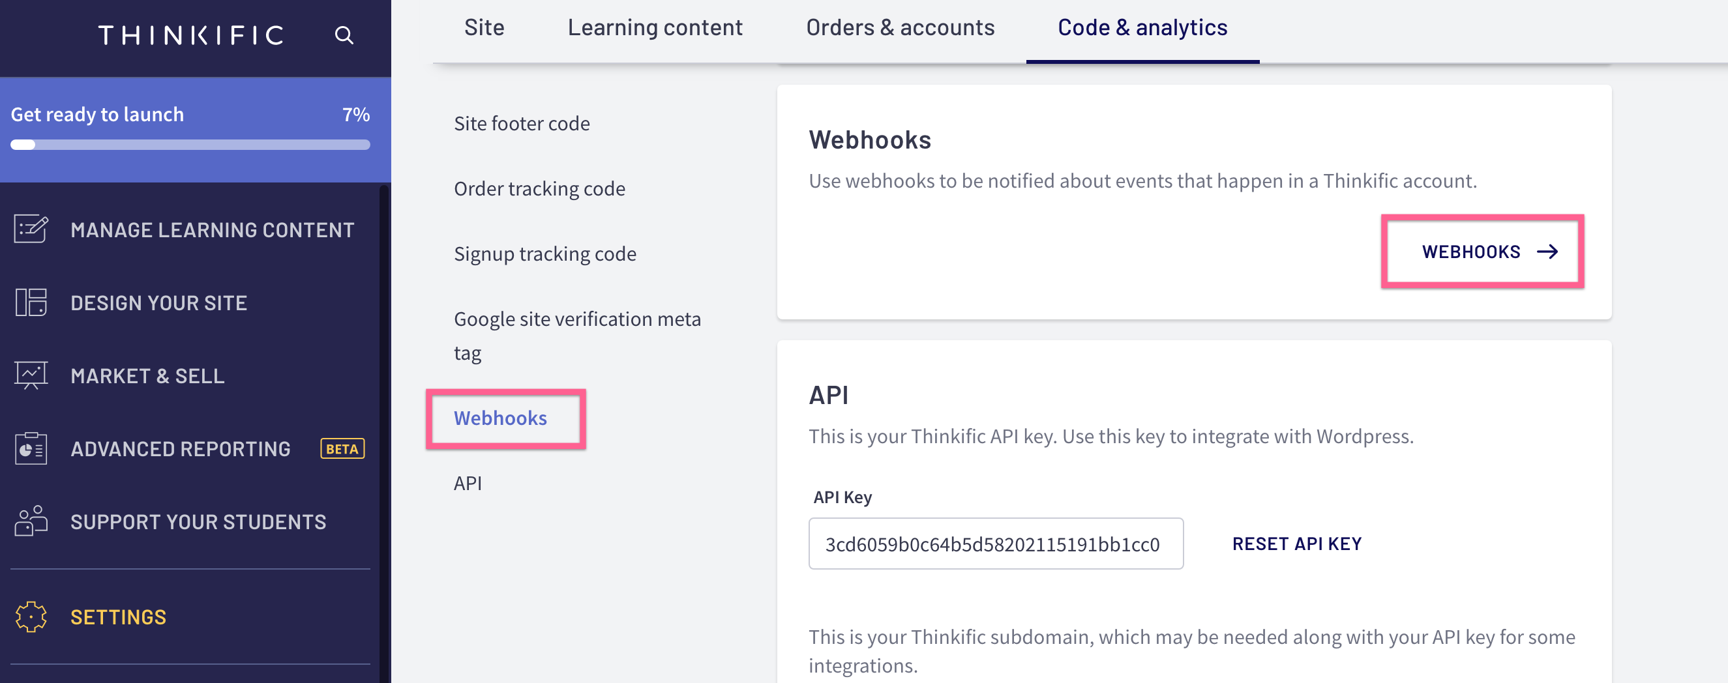Open the Orders & accounts tab
Screen dimensions: 1728x683
tap(900, 27)
